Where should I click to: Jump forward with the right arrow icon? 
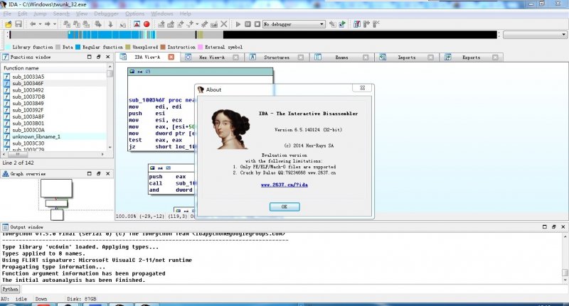47,24
